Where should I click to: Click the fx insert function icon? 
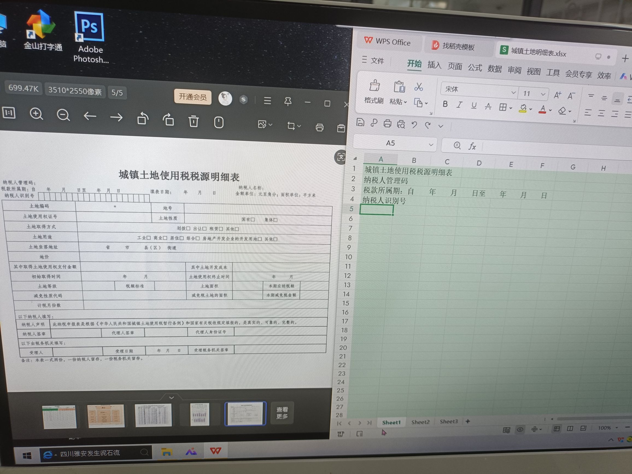tap(472, 146)
